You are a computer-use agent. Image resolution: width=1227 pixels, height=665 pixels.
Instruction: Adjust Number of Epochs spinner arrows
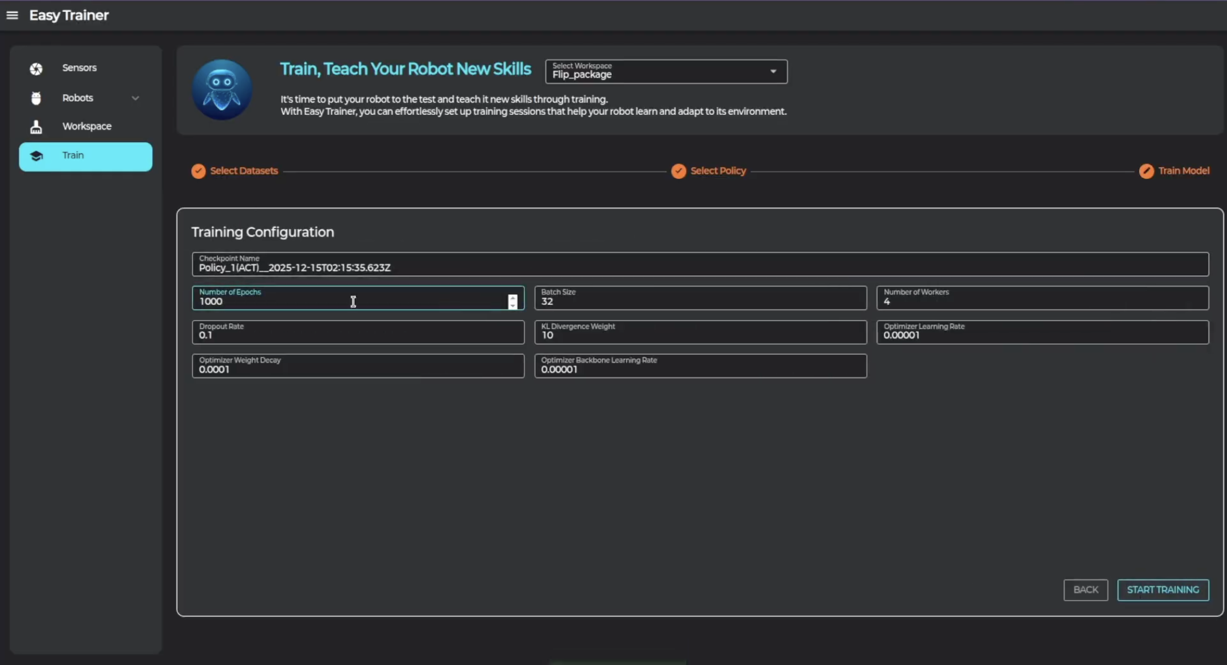pyautogui.click(x=512, y=301)
